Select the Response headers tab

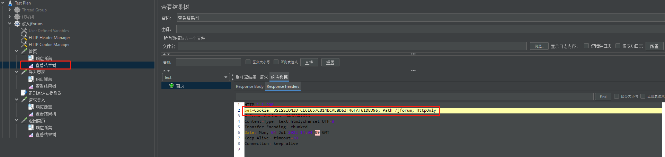click(283, 86)
